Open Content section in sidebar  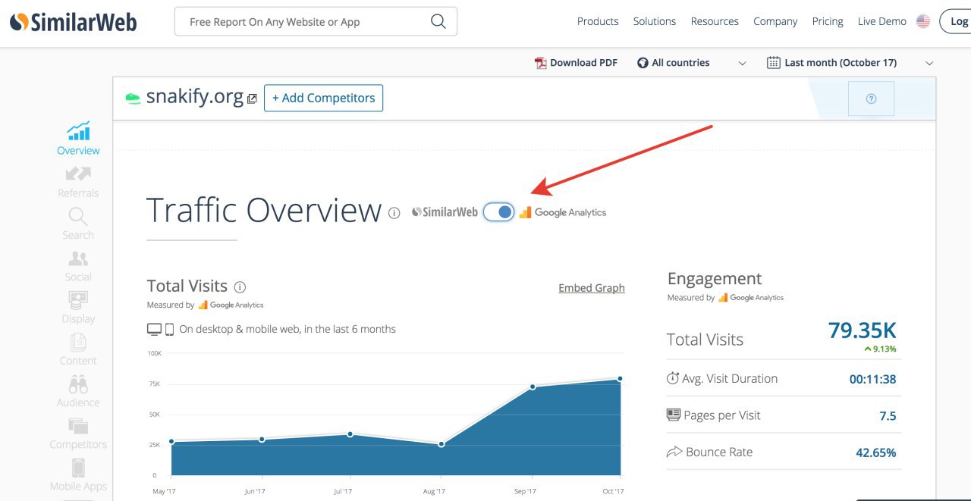(78, 349)
